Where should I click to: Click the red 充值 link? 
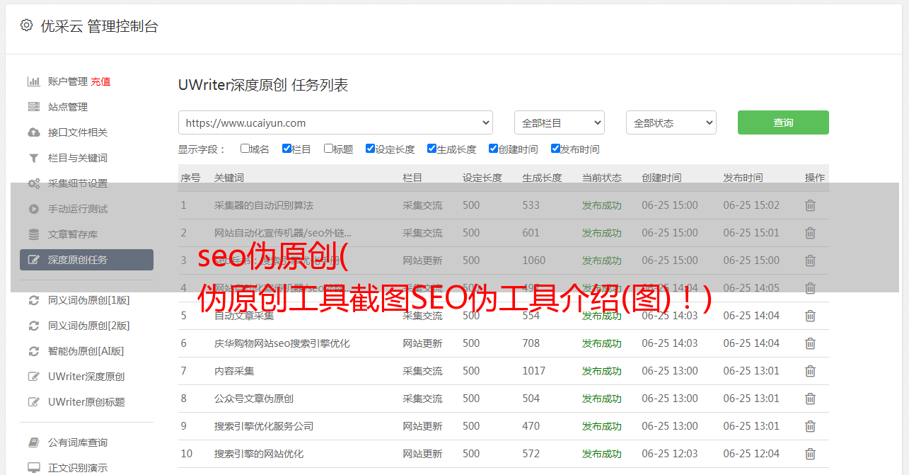(100, 81)
